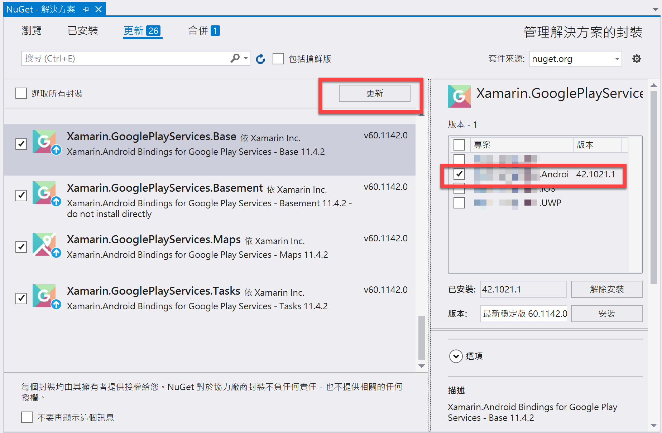
Task: Expand the options section chevron
Action: coord(456,356)
